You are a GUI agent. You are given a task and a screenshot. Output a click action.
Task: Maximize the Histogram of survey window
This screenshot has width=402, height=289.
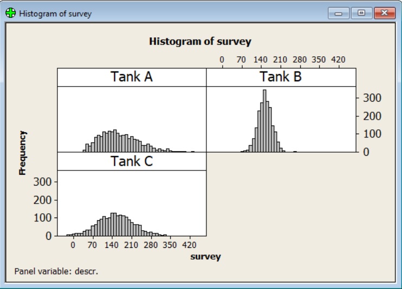[x=359, y=13]
